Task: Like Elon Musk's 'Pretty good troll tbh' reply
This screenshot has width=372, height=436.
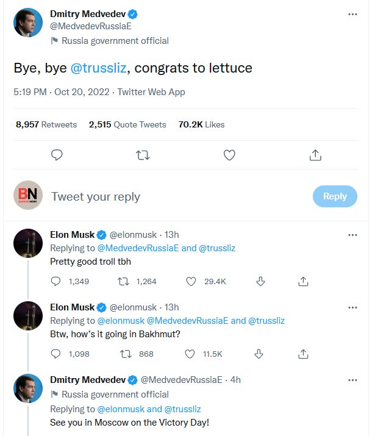Action: click(x=191, y=281)
